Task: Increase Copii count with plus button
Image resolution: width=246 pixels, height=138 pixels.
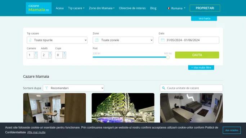Action: (64, 53)
